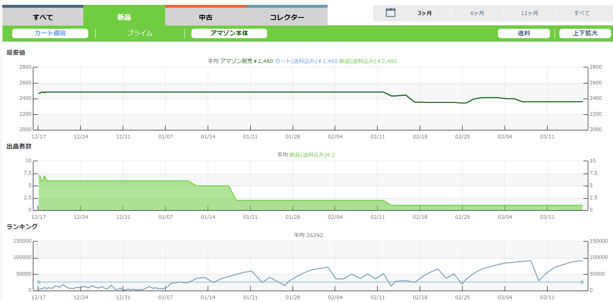The height and width of the screenshot is (302, 613).
Task: Select the 3ヶ月 time range
Action: click(424, 13)
